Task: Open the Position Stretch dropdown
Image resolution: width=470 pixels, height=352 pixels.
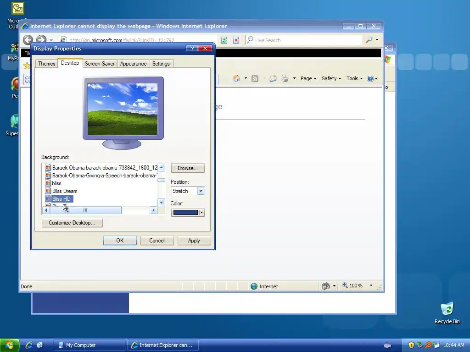Action: (x=201, y=191)
